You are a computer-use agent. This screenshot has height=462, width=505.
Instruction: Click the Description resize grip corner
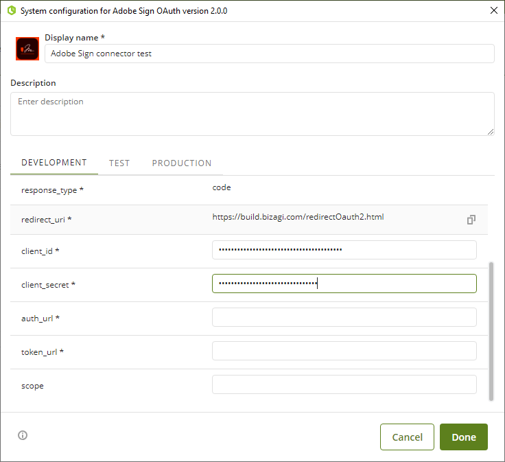(490, 132)
